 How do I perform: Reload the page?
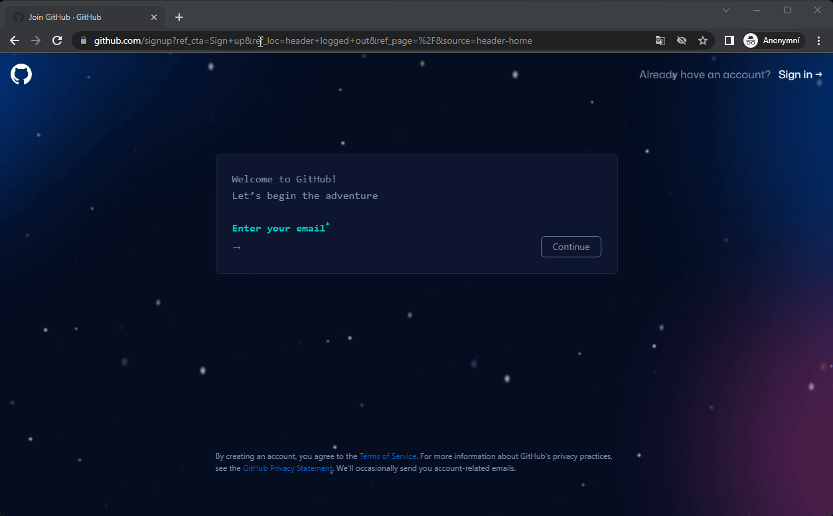pos(57,40)
